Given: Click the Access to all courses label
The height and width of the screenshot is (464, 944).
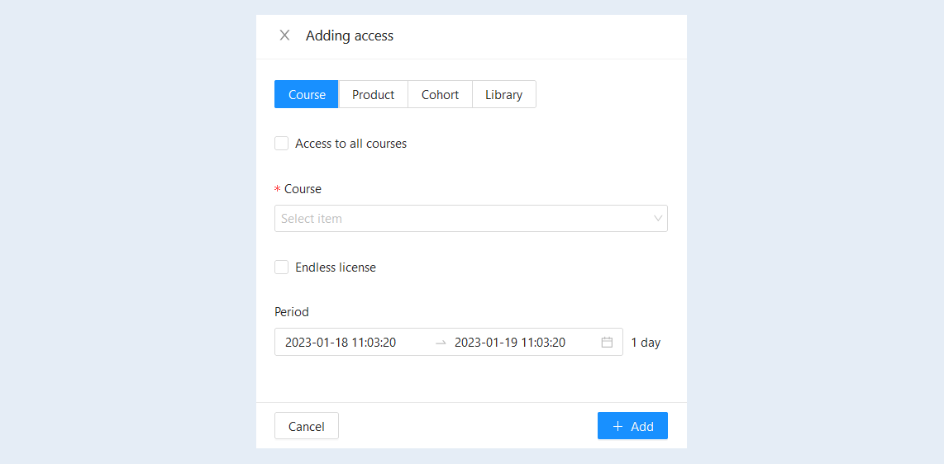Looking at the screenshot, I should 351,144.
